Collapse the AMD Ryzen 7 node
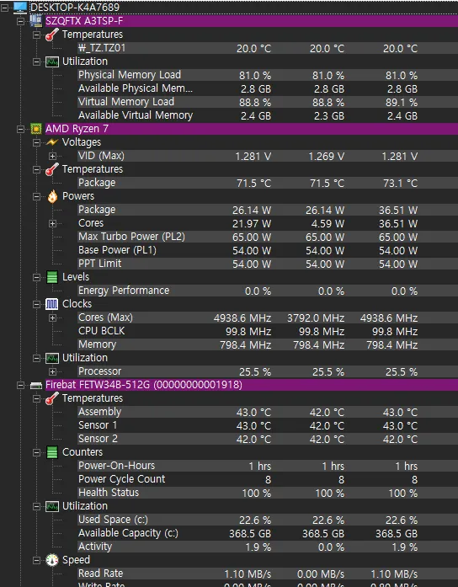The height and width of the screenshot is (587, 458). pyautogui.click(x=20, y=129)
